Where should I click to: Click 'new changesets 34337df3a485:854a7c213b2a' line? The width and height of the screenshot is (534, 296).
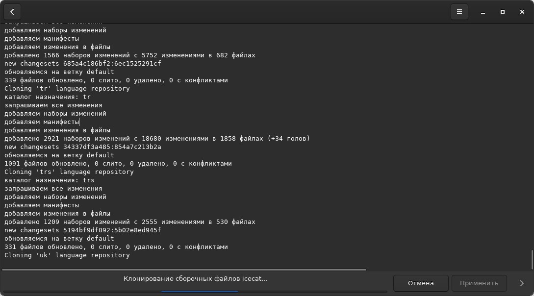tap(83, 147)
